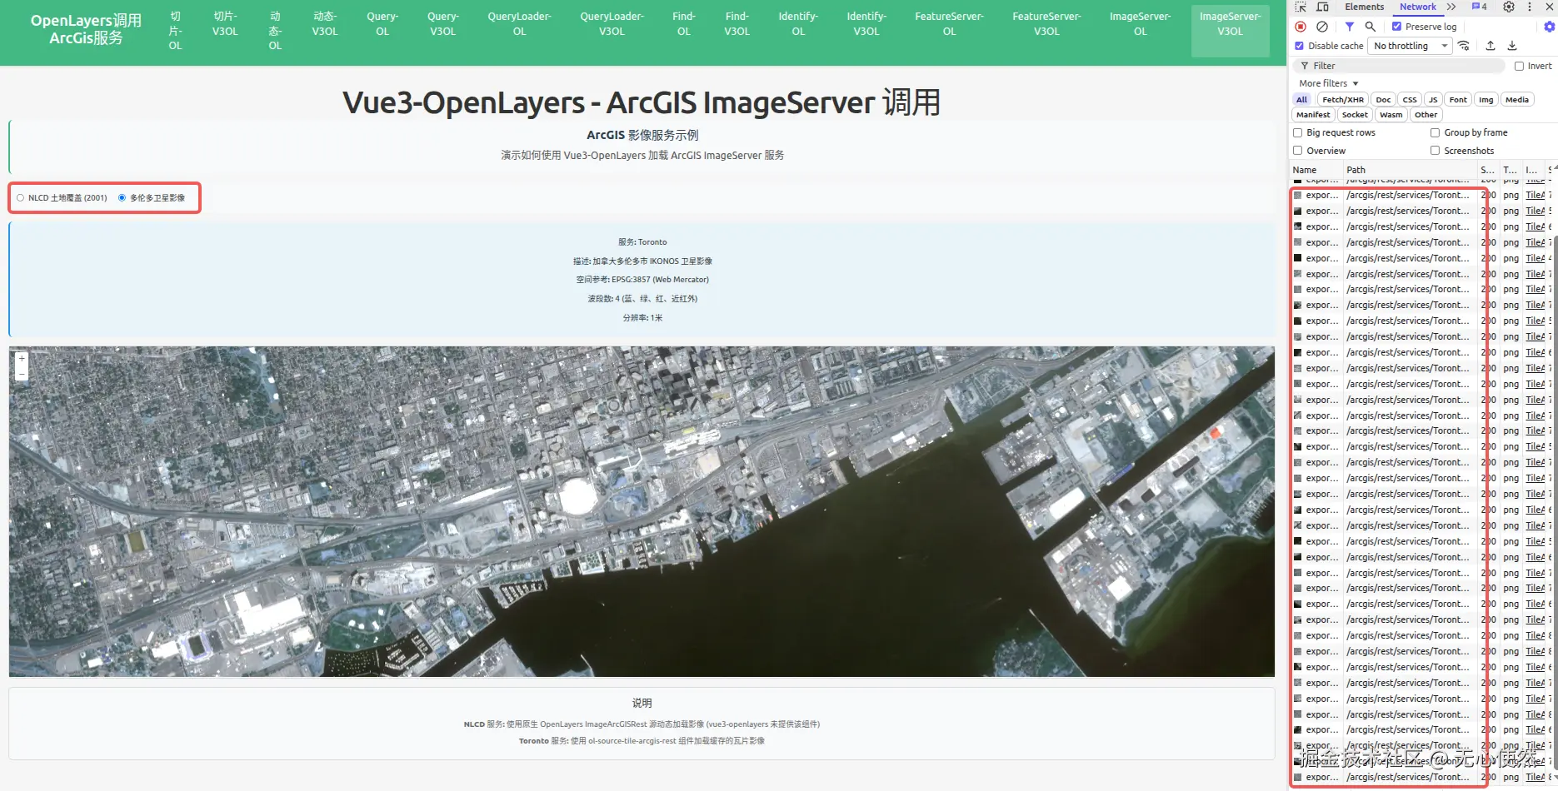Enable the Invert filter checkbox

point(1519,66)
